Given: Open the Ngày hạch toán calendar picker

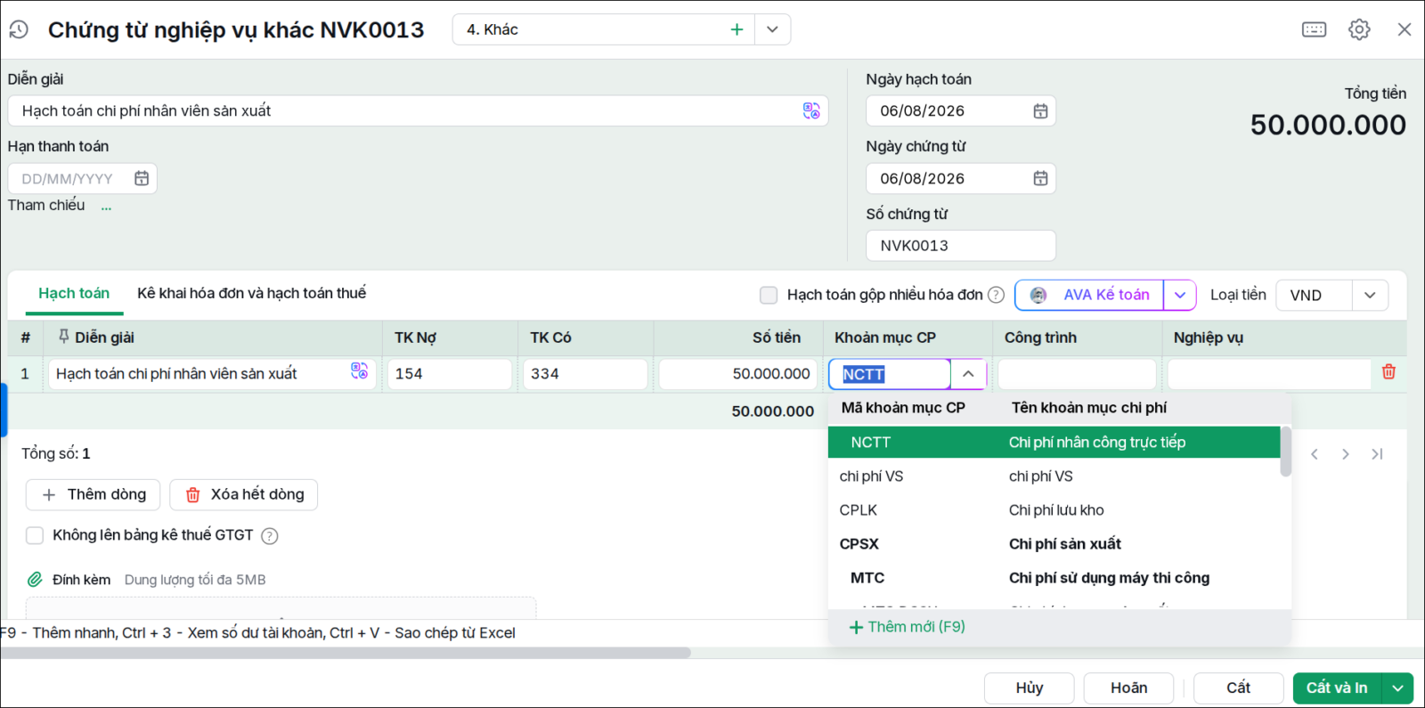Looking at the screenshot, I should tap(1040, 111).
